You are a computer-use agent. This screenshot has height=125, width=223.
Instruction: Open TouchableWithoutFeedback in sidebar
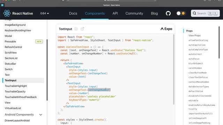[21, 97]
